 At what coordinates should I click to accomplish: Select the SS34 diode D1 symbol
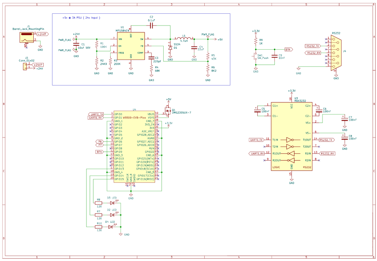click(170, 48)
